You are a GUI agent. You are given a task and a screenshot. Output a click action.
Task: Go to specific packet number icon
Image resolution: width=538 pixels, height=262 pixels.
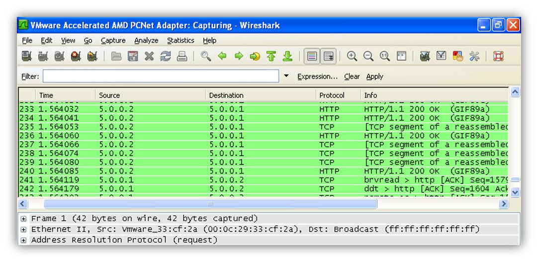tap(255, 56)
